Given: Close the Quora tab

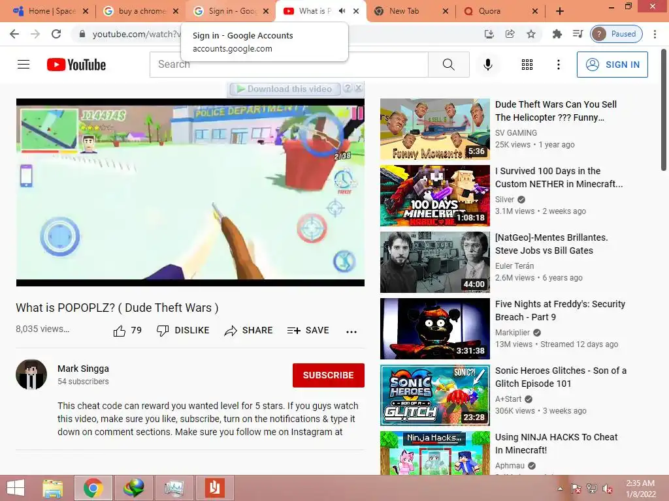Looking at the screenshot, I should [x=534, y=11].
